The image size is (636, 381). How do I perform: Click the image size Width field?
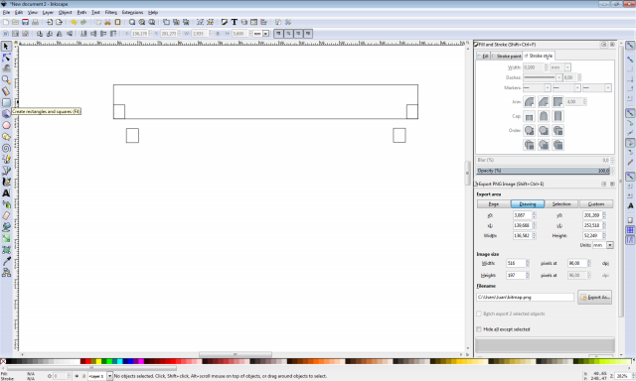(516, 263)
